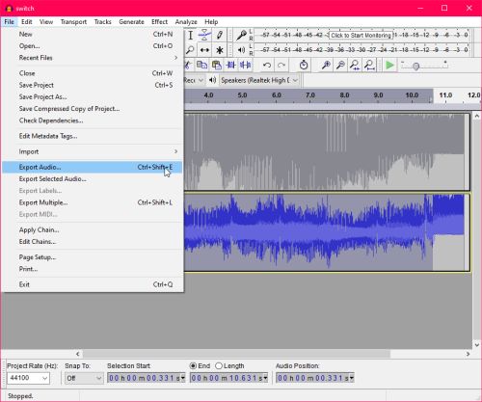The height and width of the screenshot is (402, 482).
Task: Choose Save Project As
Action: (93, 96)
